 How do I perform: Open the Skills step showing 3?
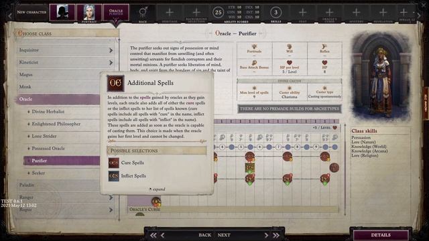coord(275,12)
